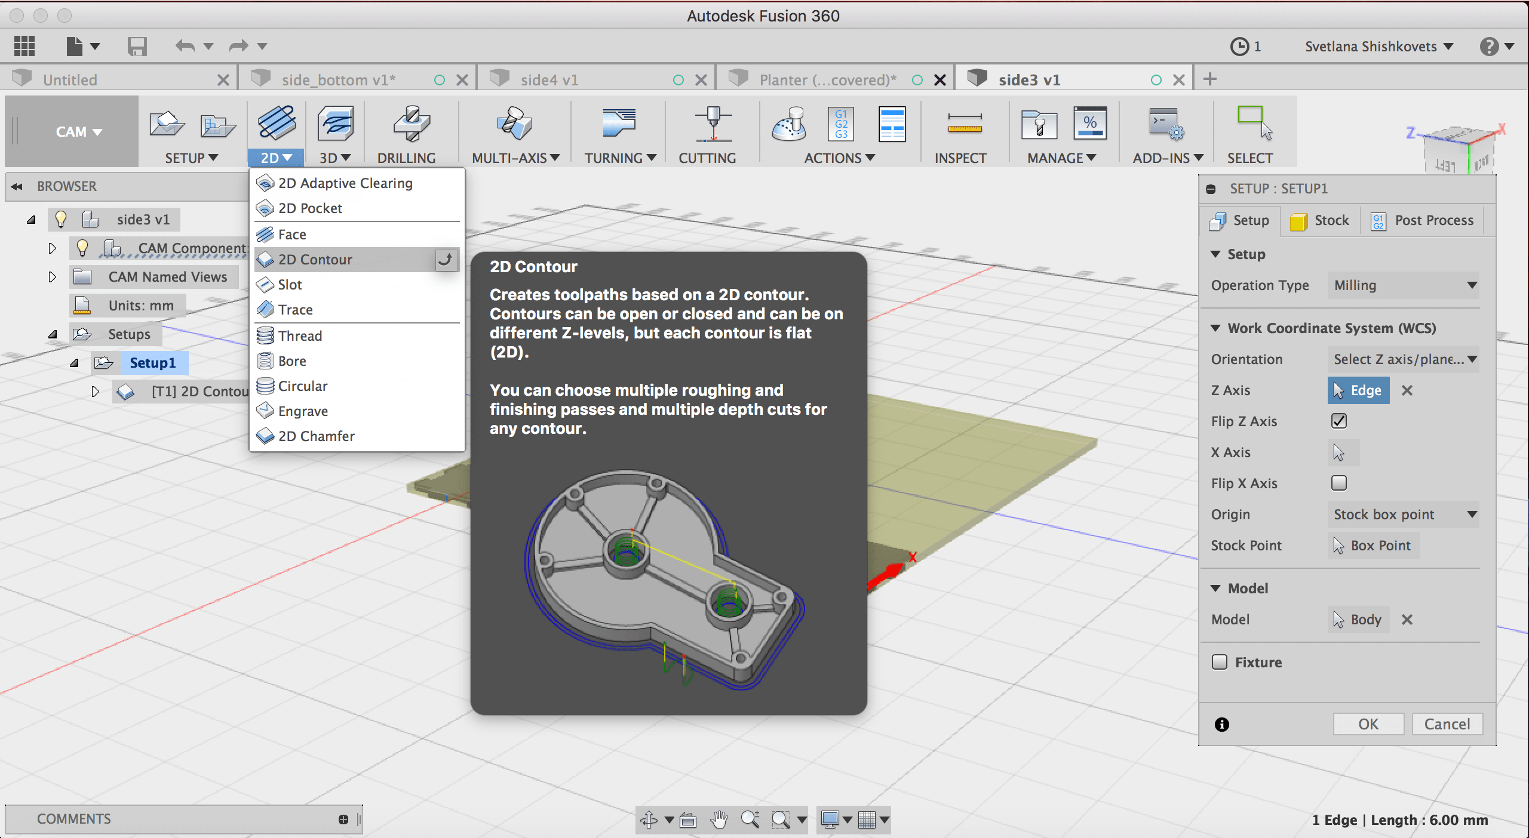Screen dimensions: 1529x838
Task: Expand the CAM Named Views node
Action: (x=52, y=277)
